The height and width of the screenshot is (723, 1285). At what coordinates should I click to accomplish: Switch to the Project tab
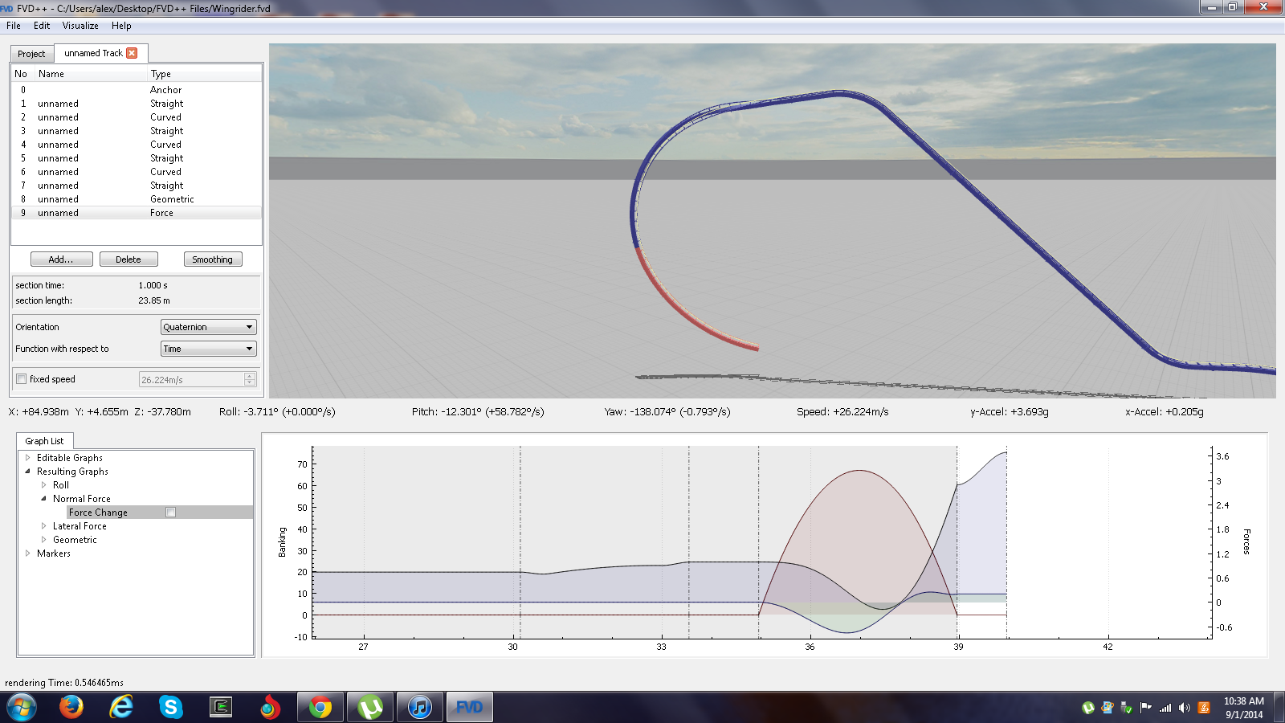pyautogui.click(x=31, y=54)
